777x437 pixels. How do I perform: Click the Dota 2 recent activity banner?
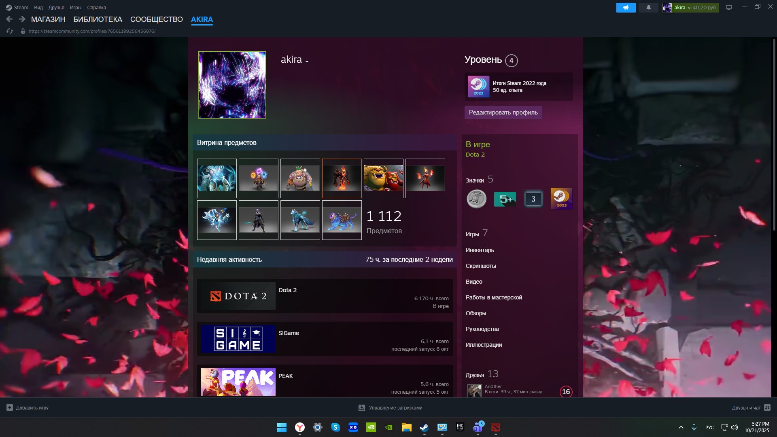pos(238,296)
